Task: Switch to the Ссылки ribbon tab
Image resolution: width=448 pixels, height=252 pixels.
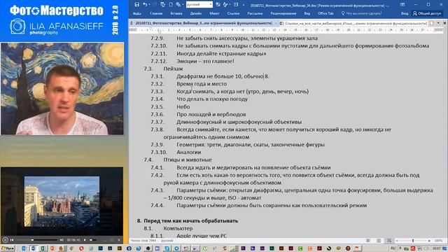Action: pos(233,13)
